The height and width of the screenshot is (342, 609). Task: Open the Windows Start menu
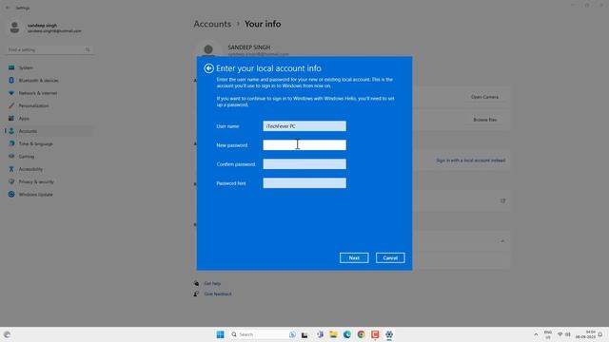[220, 334]
